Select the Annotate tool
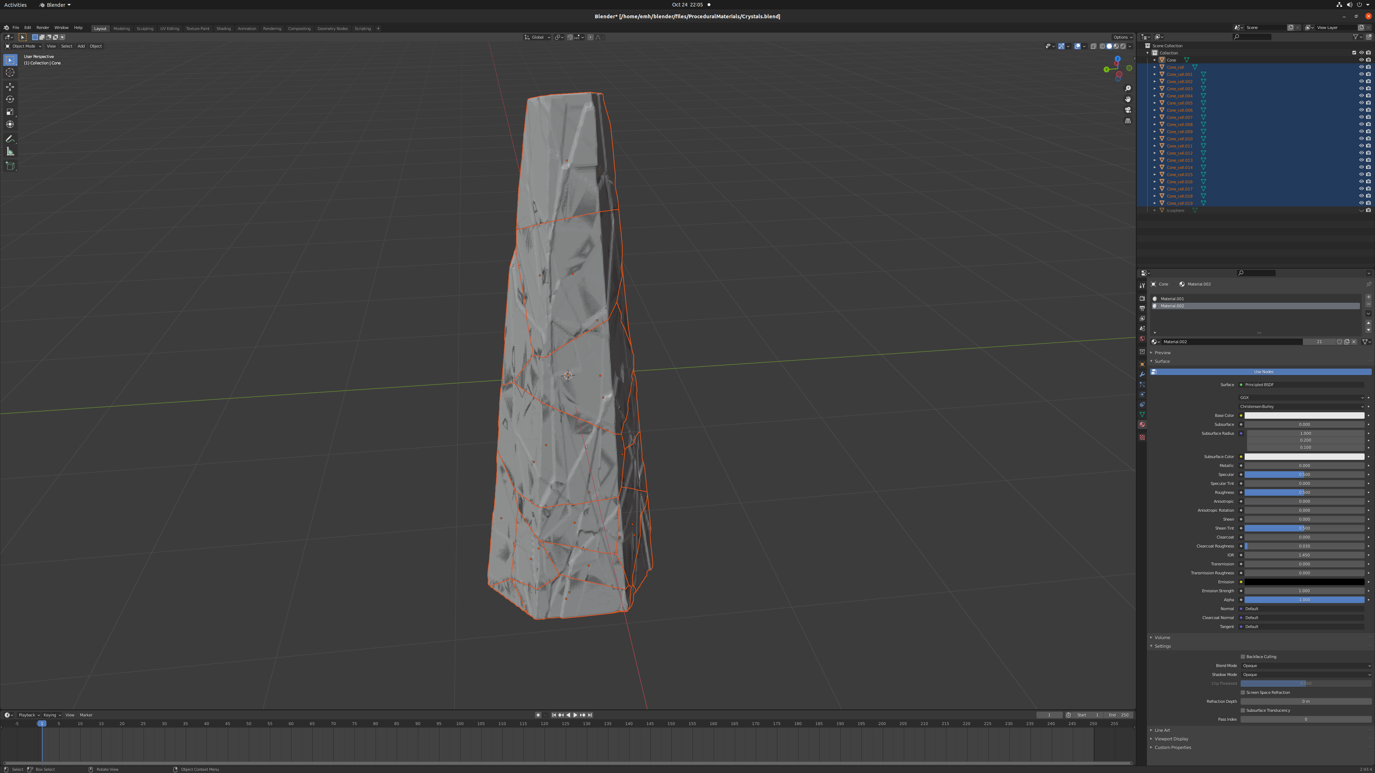This screenshot has height=773, width=1375. click(10, 139)
